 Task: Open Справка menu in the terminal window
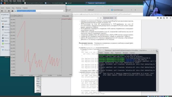132,53
